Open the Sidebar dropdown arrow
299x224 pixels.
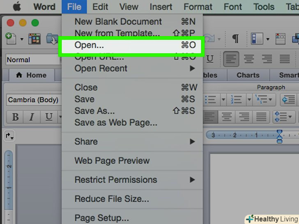(268, 39)
